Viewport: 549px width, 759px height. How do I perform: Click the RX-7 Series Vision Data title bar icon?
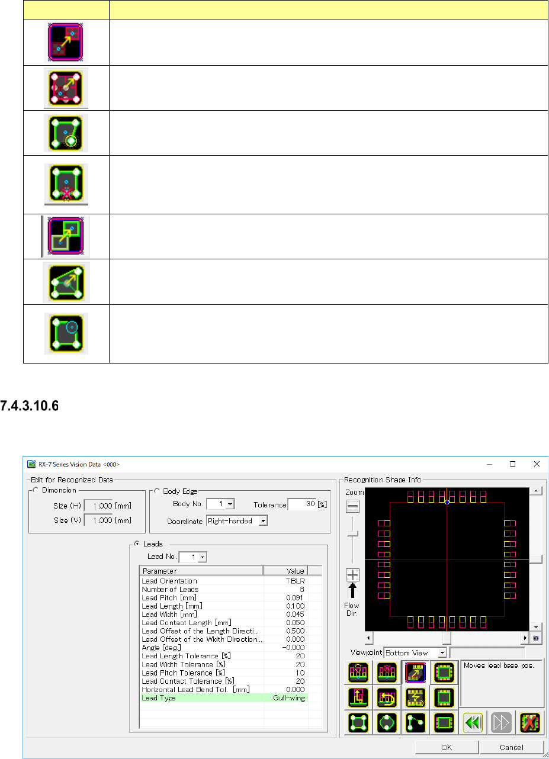31,464
